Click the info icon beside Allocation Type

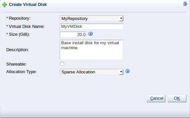pos(128,71)
